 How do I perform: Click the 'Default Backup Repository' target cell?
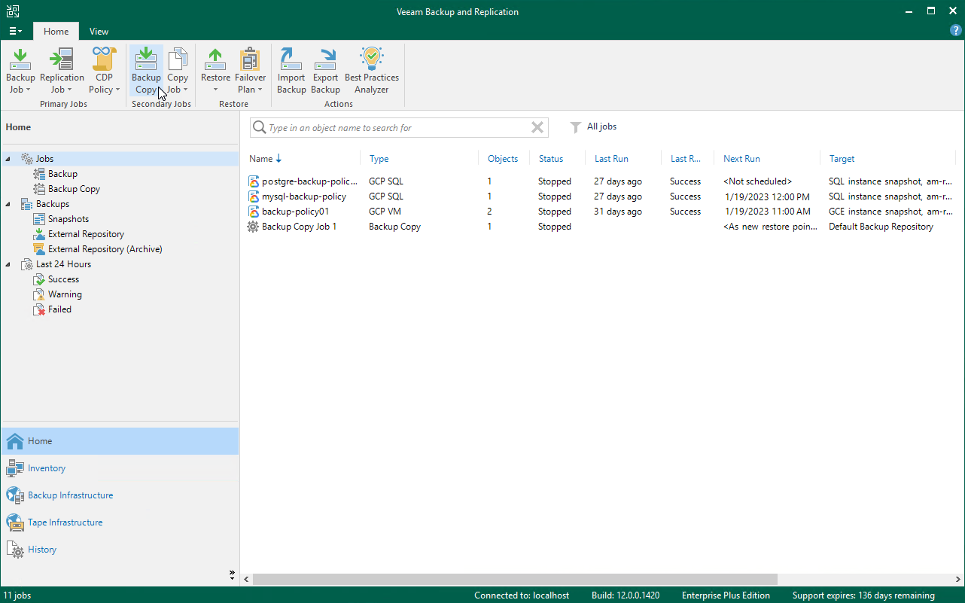click(881, 227)
